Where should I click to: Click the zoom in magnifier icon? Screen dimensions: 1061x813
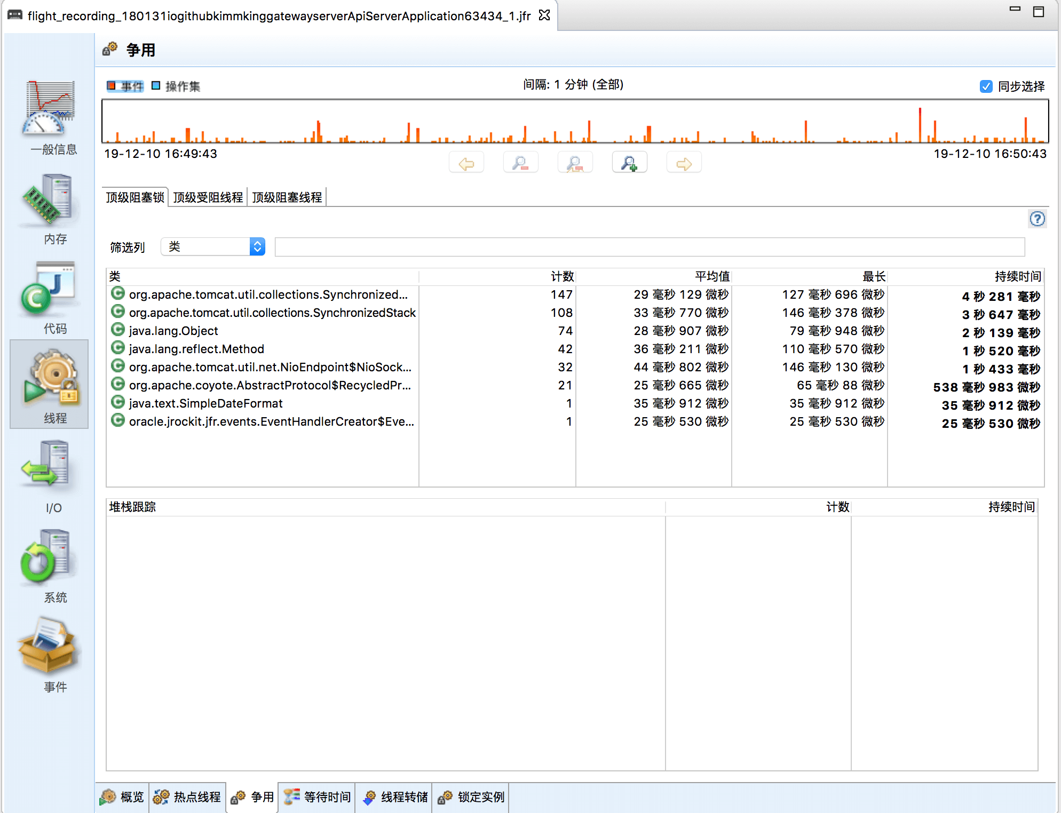[x=629, y=163]
